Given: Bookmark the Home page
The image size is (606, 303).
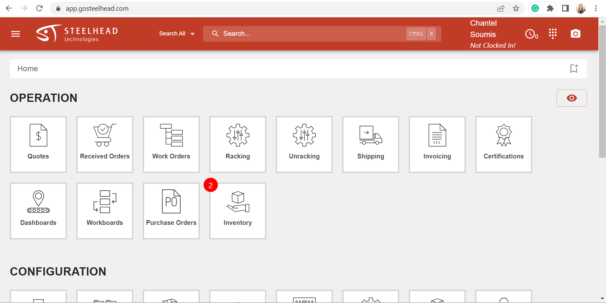Looking at the screenshot, I should pos(574,68).
